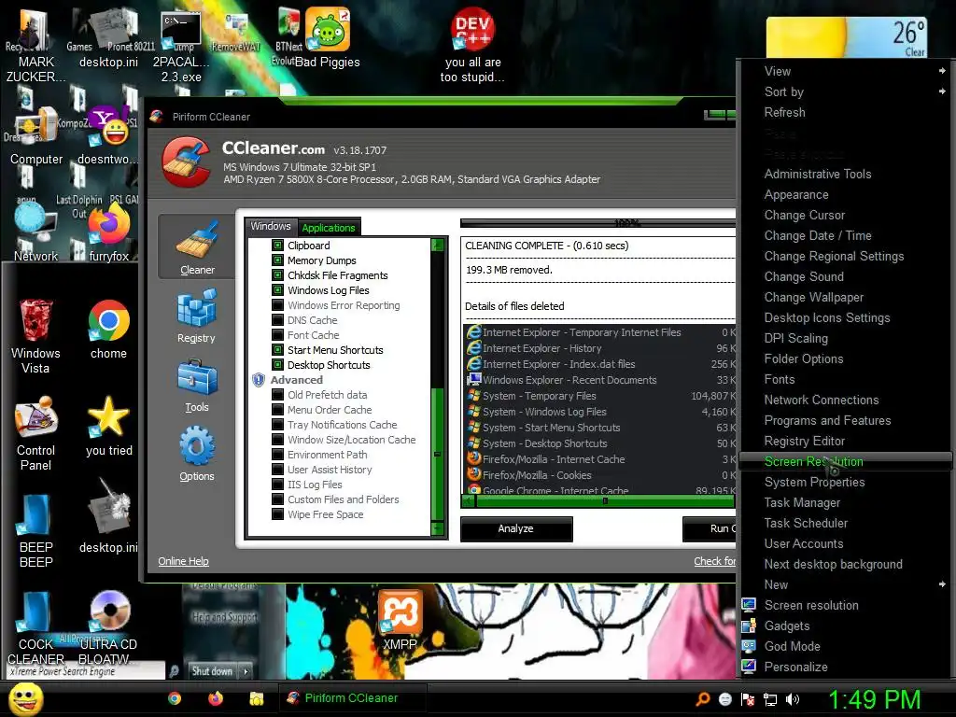Screen dimensions: 956x717
Task: Click the cleaning progress bar
Action: (x=598, y=223)
